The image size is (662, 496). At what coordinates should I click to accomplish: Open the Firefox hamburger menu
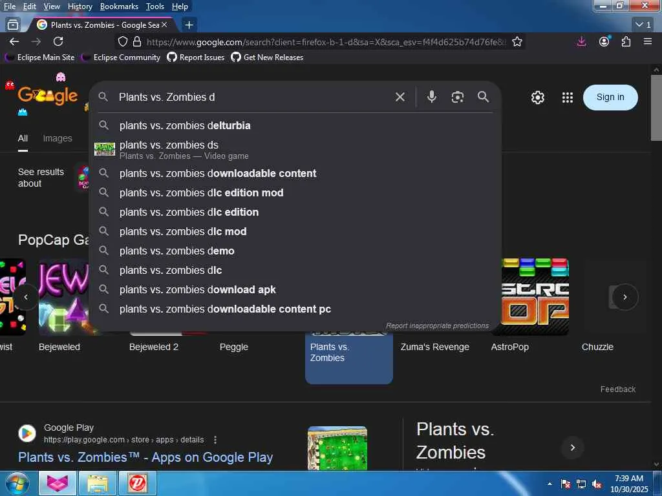(648, 41)
